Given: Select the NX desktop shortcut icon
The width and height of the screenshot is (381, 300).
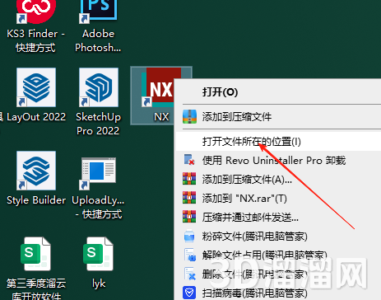Looking at the screenshot, I should [x=158, y=87].
